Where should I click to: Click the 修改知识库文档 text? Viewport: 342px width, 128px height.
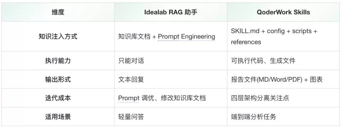(183, 98)
